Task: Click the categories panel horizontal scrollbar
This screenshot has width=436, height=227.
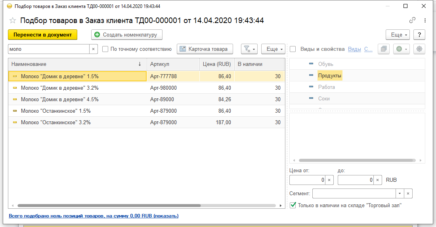Action: (357, 160)
